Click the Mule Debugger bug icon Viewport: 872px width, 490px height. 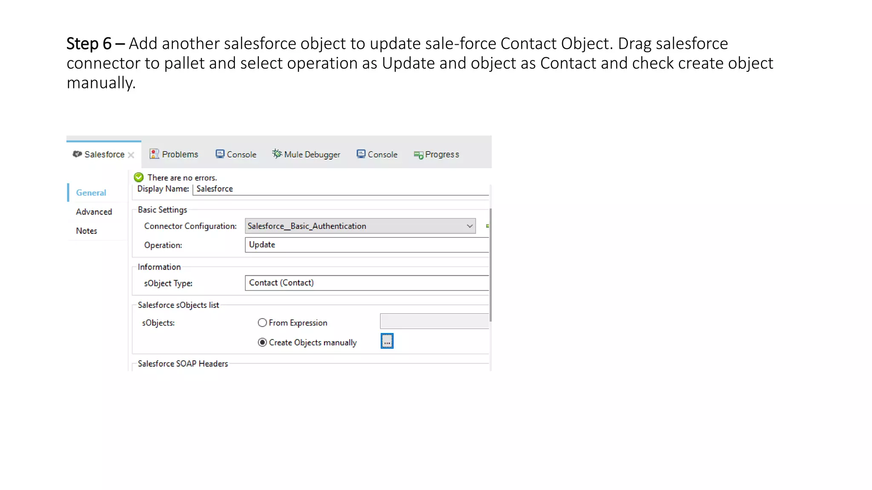[x=277, y=154]
